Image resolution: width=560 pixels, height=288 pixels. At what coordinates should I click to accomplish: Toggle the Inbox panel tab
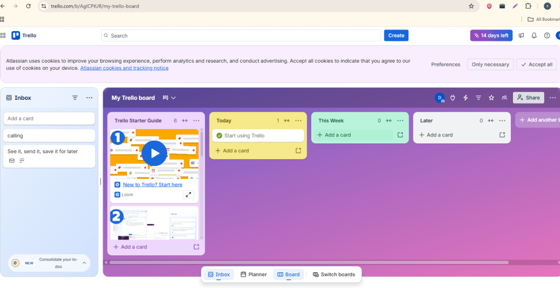[219, 274]
